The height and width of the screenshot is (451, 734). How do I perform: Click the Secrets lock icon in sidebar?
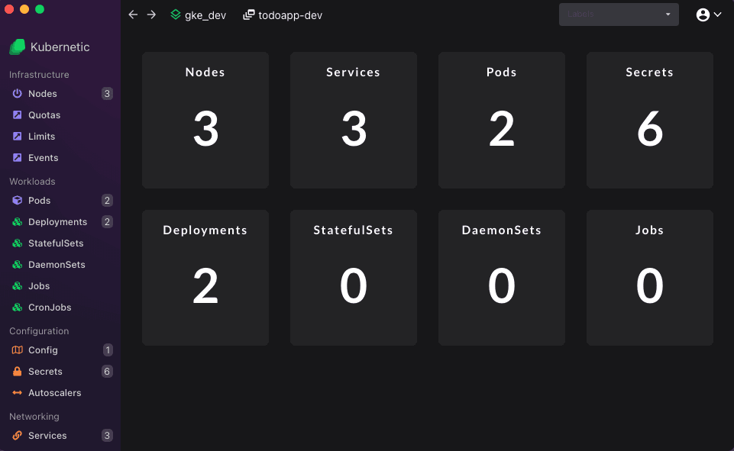click(x=18, y=372)
